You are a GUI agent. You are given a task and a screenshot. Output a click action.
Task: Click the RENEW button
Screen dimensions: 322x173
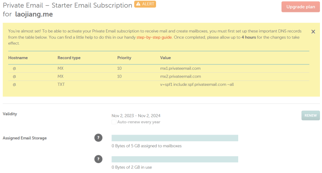click(310, 116)
